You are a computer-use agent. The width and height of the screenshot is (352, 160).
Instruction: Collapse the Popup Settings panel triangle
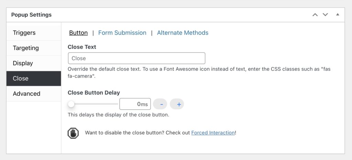(338, 14)
